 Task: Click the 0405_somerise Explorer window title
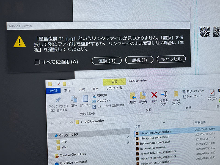point(138,80)
